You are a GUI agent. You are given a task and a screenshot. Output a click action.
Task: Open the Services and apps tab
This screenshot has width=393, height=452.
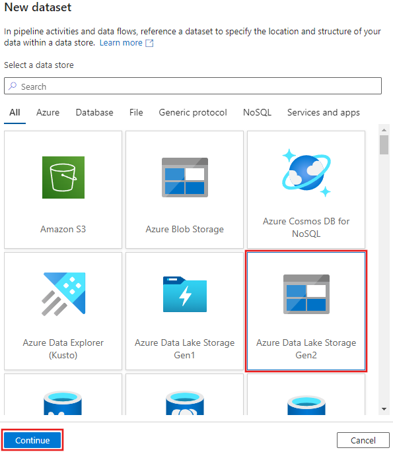324,112
